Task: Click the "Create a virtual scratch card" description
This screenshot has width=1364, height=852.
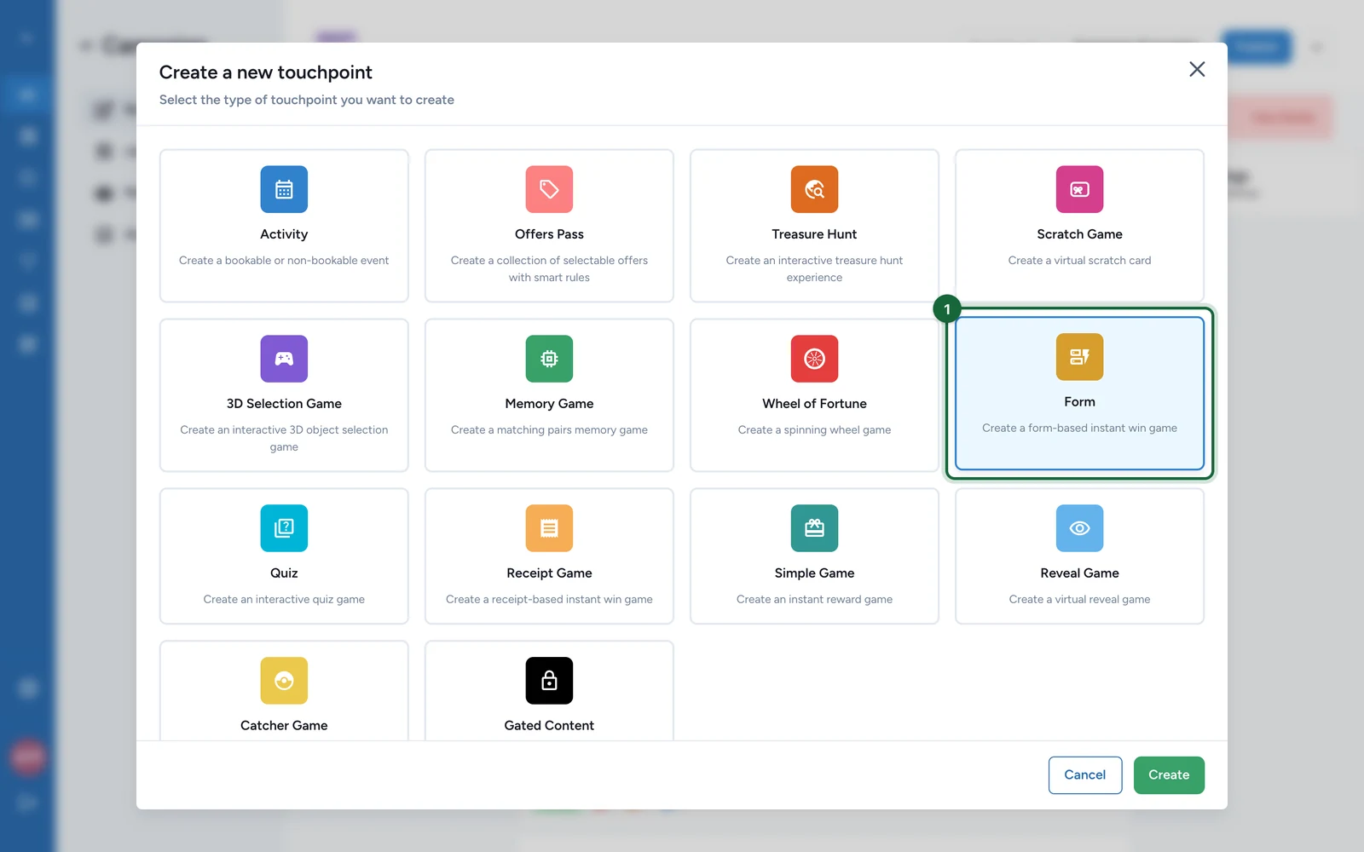Action: (x=1079, y=261)
